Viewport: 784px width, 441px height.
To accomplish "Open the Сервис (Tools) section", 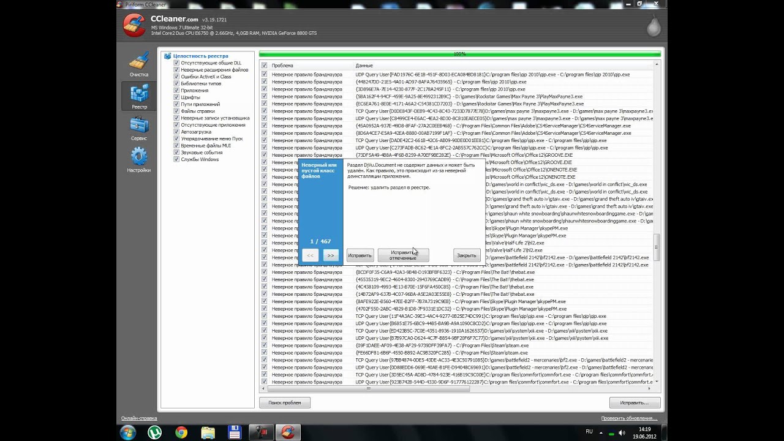I will 139,129.
